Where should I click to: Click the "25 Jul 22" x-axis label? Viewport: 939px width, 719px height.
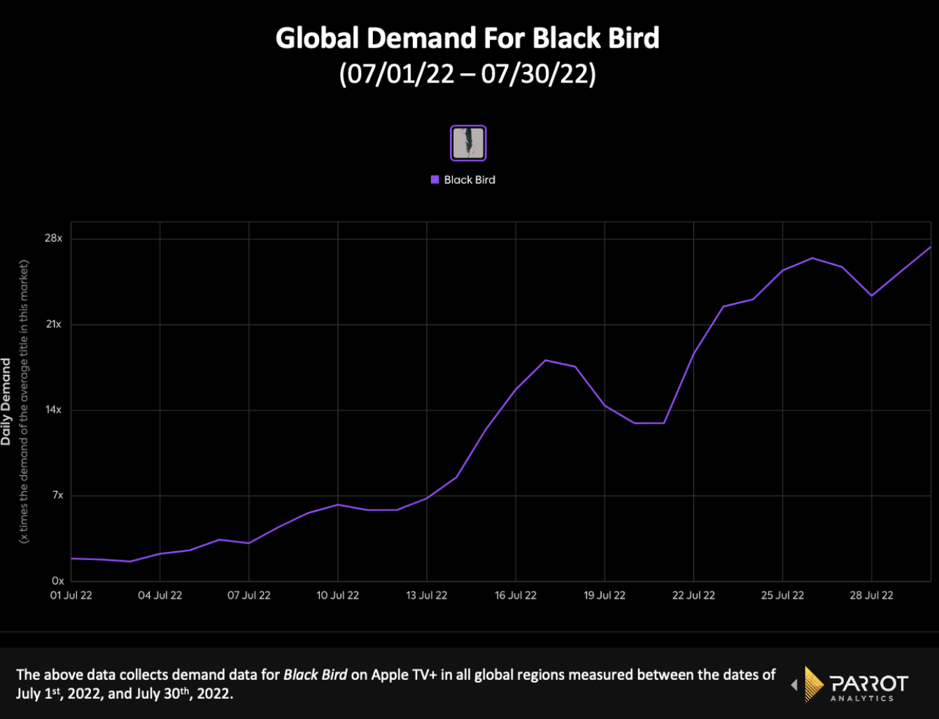pyautogui.click(x=782, y=595)
